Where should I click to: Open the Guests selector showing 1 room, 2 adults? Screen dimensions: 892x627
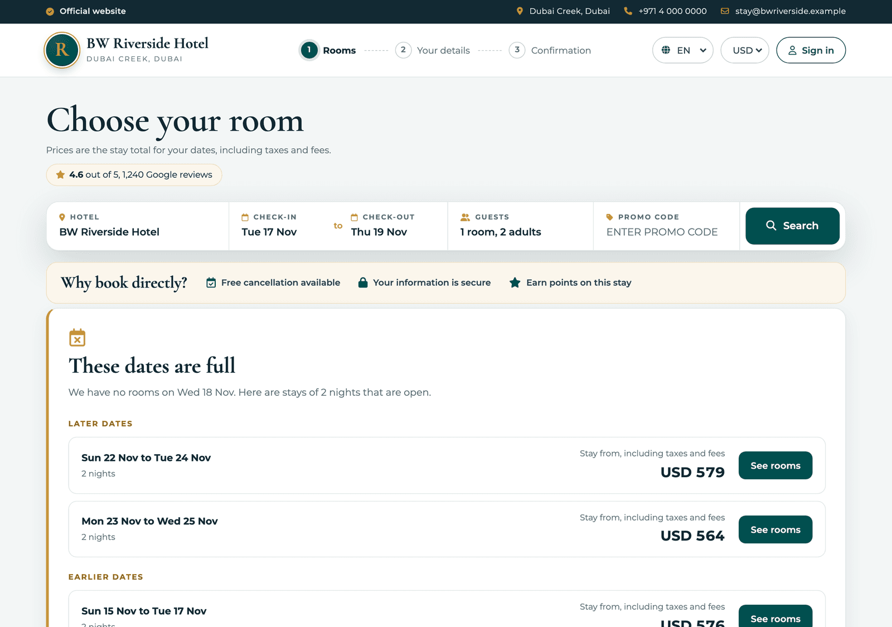[x=520, y=226]
